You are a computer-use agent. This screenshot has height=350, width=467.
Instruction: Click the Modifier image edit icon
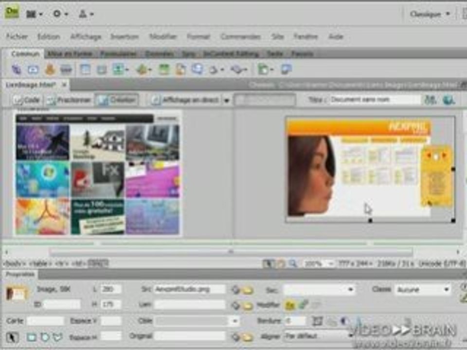click(x=290, y=305)
